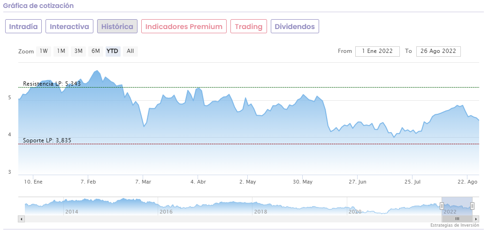Set zoom range to 1M

click(x=61, y=51)
